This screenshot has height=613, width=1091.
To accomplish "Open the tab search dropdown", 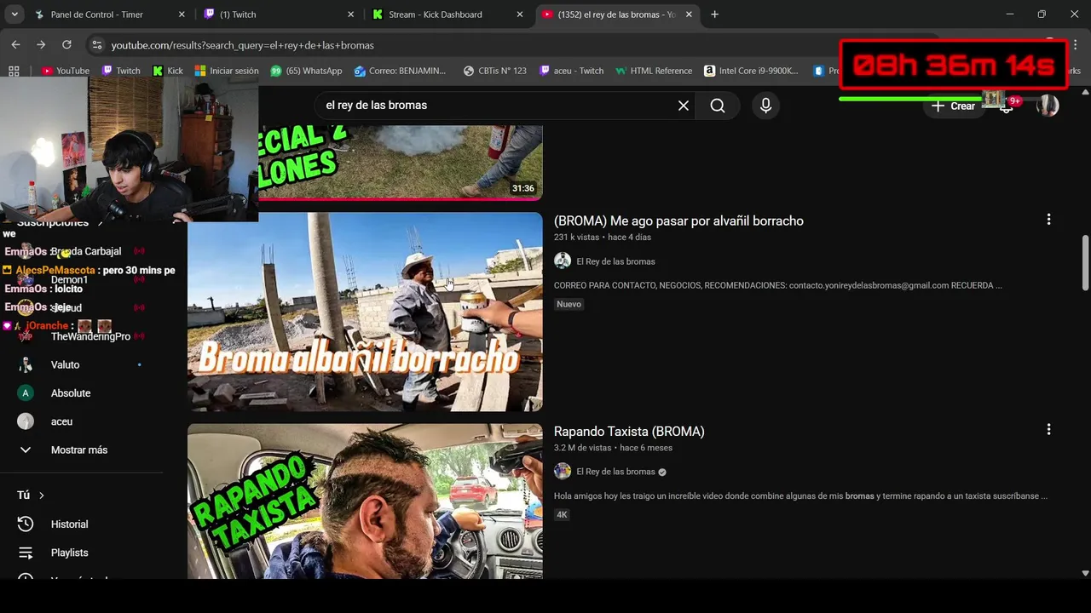I will pos(14,14).
